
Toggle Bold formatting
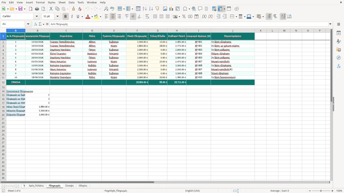65,17
